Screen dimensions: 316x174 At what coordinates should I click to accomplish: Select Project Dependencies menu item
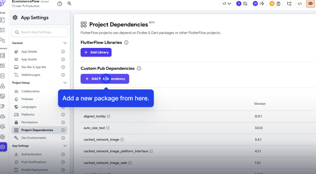tap(39, 130)
